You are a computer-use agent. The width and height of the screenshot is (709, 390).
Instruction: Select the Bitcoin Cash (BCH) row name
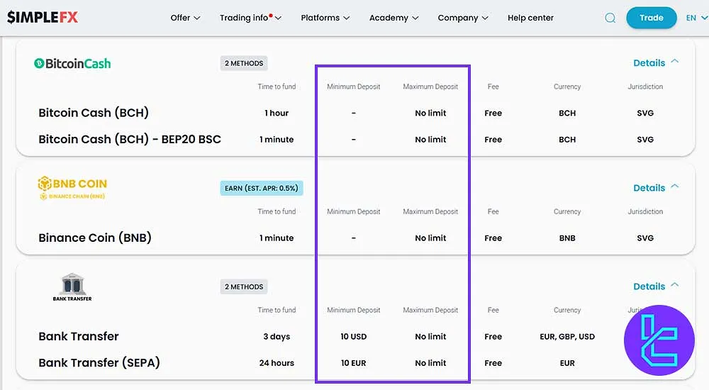94,113
